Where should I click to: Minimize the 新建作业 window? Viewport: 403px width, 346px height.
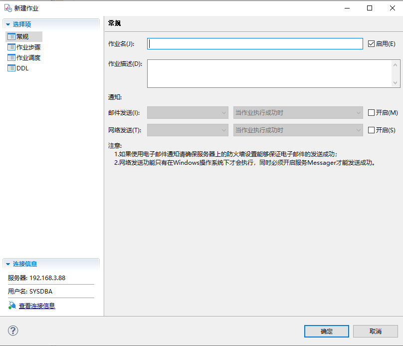(x=347, y=8)
